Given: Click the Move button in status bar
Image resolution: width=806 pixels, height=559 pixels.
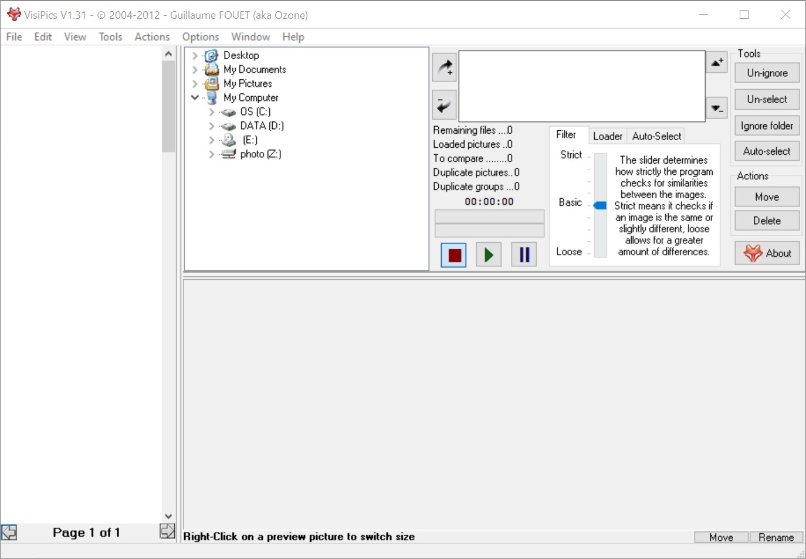Looking at the screenshot, I should pos(722,537).
